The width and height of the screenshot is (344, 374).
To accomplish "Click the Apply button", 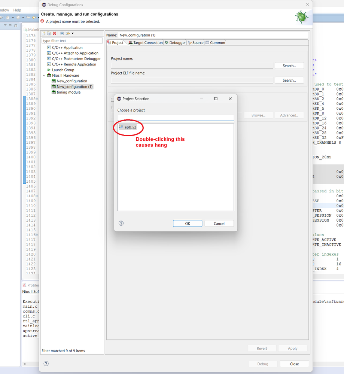I will click(292, 349).
